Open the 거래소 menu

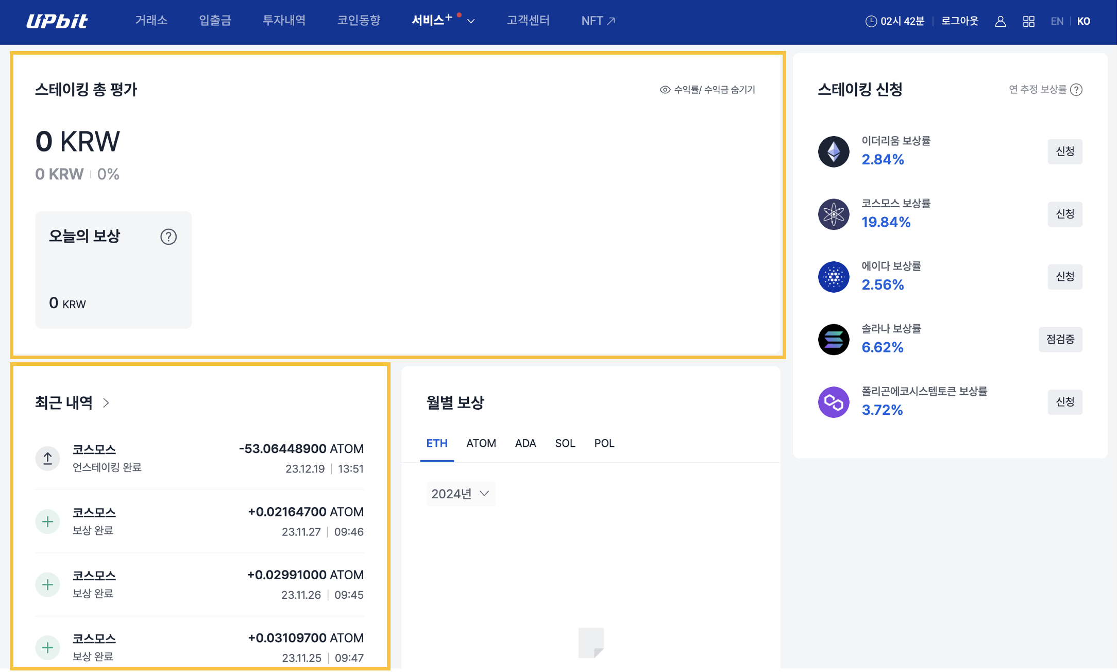[151, 21]
